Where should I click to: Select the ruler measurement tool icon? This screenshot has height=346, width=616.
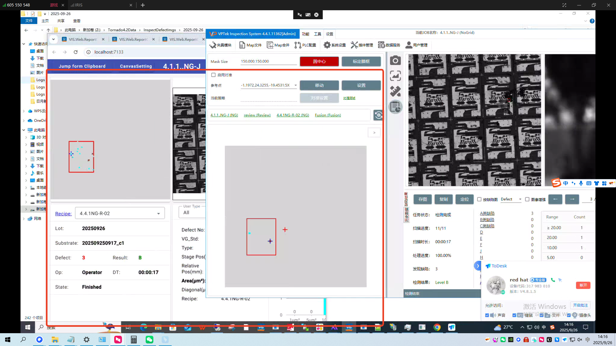click(395, 91)
